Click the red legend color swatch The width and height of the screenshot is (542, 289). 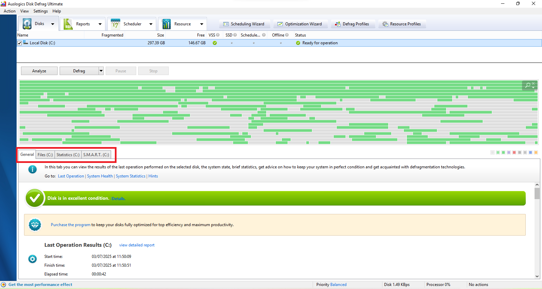click(514, 152)
